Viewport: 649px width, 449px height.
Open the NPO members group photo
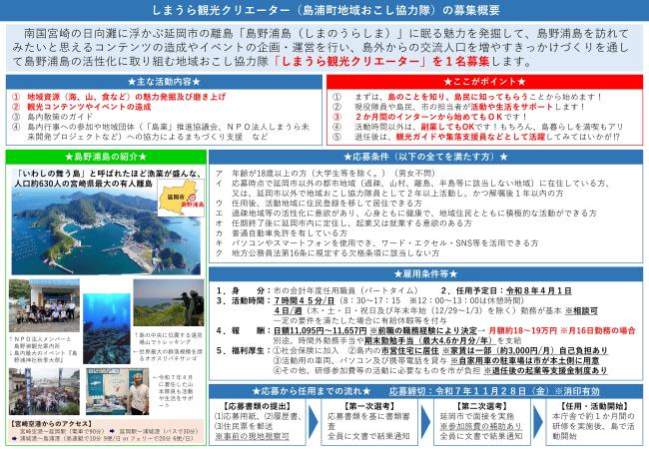[x=44, y=305]
